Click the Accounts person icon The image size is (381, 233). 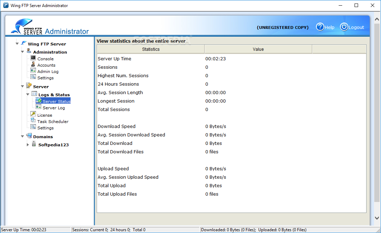pos(33,64)
